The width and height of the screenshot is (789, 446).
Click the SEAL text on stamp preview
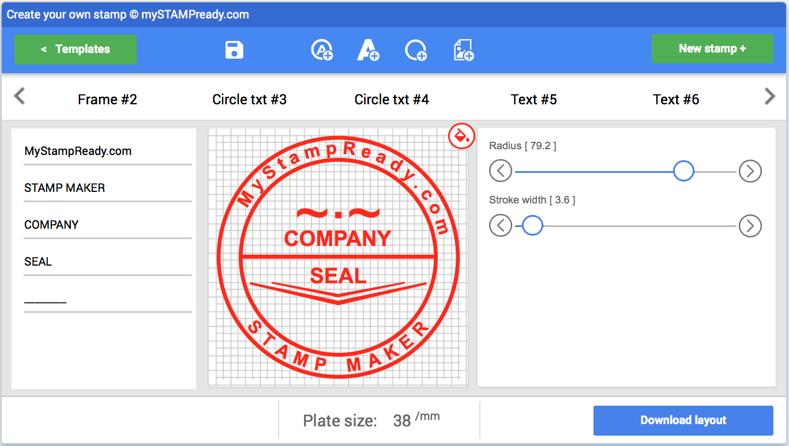tap(339, 276)
